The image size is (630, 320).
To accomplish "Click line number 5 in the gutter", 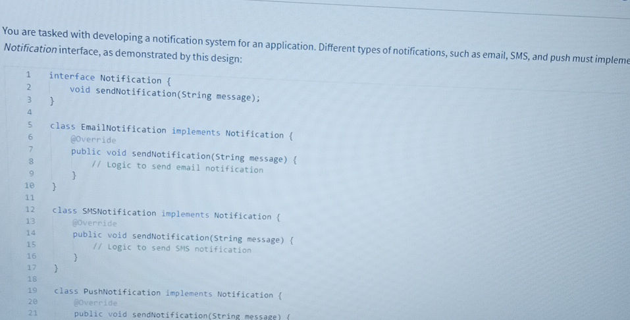I will 30,125.
